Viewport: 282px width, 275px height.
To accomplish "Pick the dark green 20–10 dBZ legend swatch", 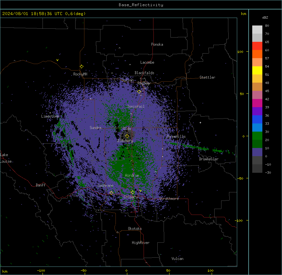I will pyautogui.click(x=257, y=144).
